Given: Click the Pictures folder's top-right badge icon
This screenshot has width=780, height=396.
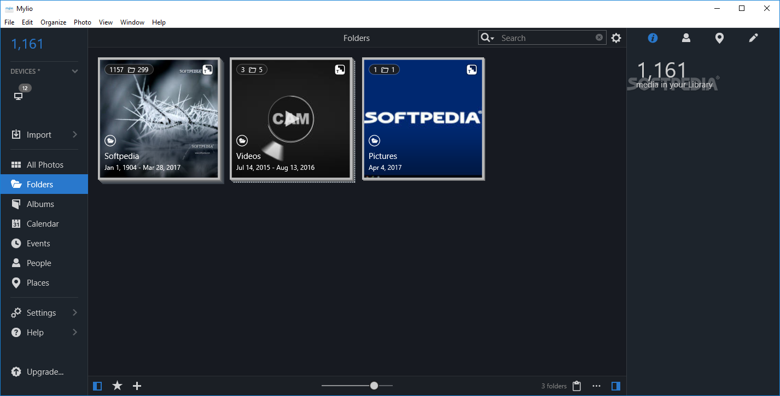Looking at the screenshot, I should pyautogui.click(x=472, y=69).
